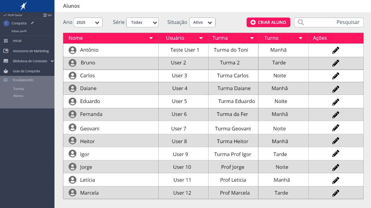Open the Situação dropdown showing Ativo
This screenshot has width=371, height=208.
pos(202,22)
